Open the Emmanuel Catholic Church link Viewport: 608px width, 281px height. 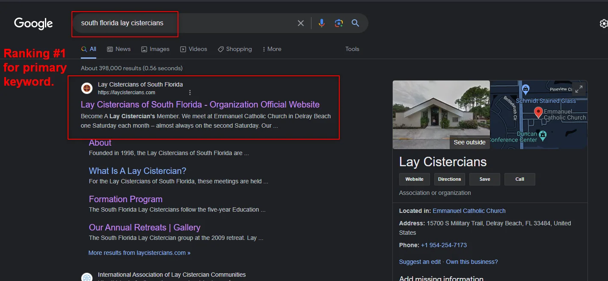click(x=469, y=211)
